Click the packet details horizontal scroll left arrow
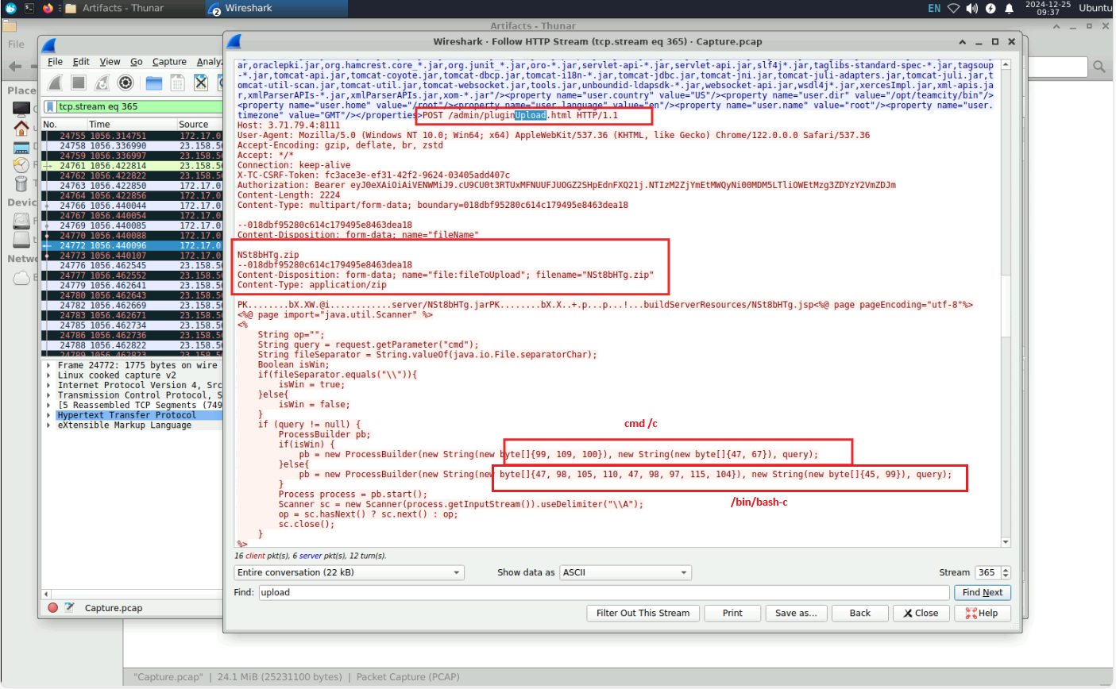The width and height of the screenshot is (1116, 689). tap(46, 594)
